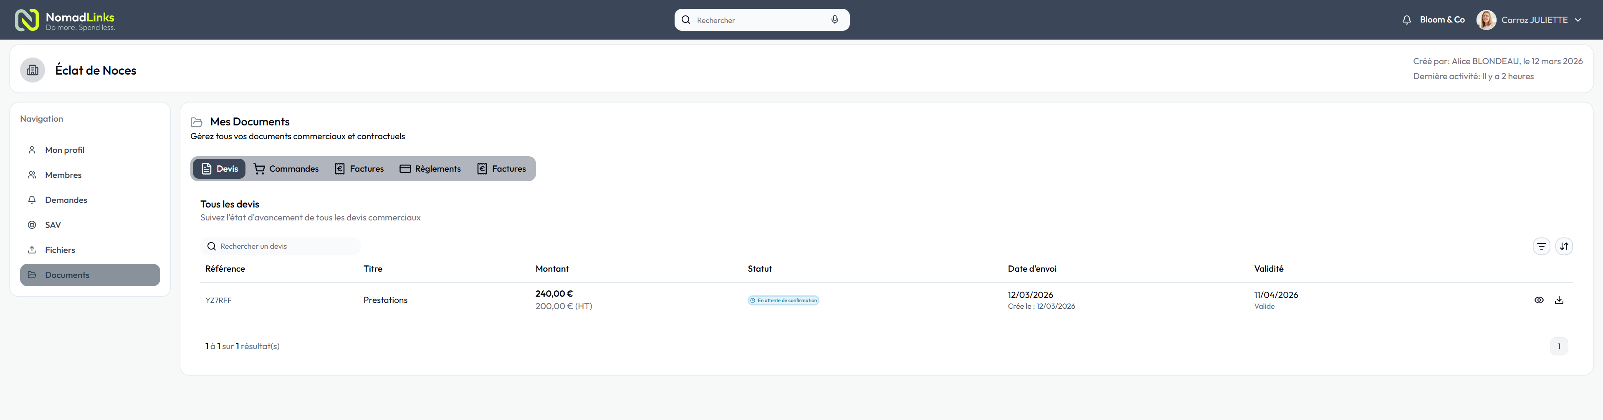View devis YZ7RFF with eye icon
The width and height of the screenshot is (1603, 420).
click(1538, 300)
